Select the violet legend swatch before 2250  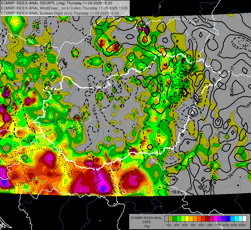point(224,219)
